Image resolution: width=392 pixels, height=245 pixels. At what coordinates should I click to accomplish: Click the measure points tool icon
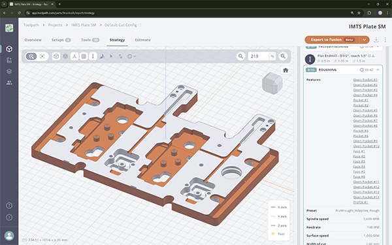(x=120, y=56)
